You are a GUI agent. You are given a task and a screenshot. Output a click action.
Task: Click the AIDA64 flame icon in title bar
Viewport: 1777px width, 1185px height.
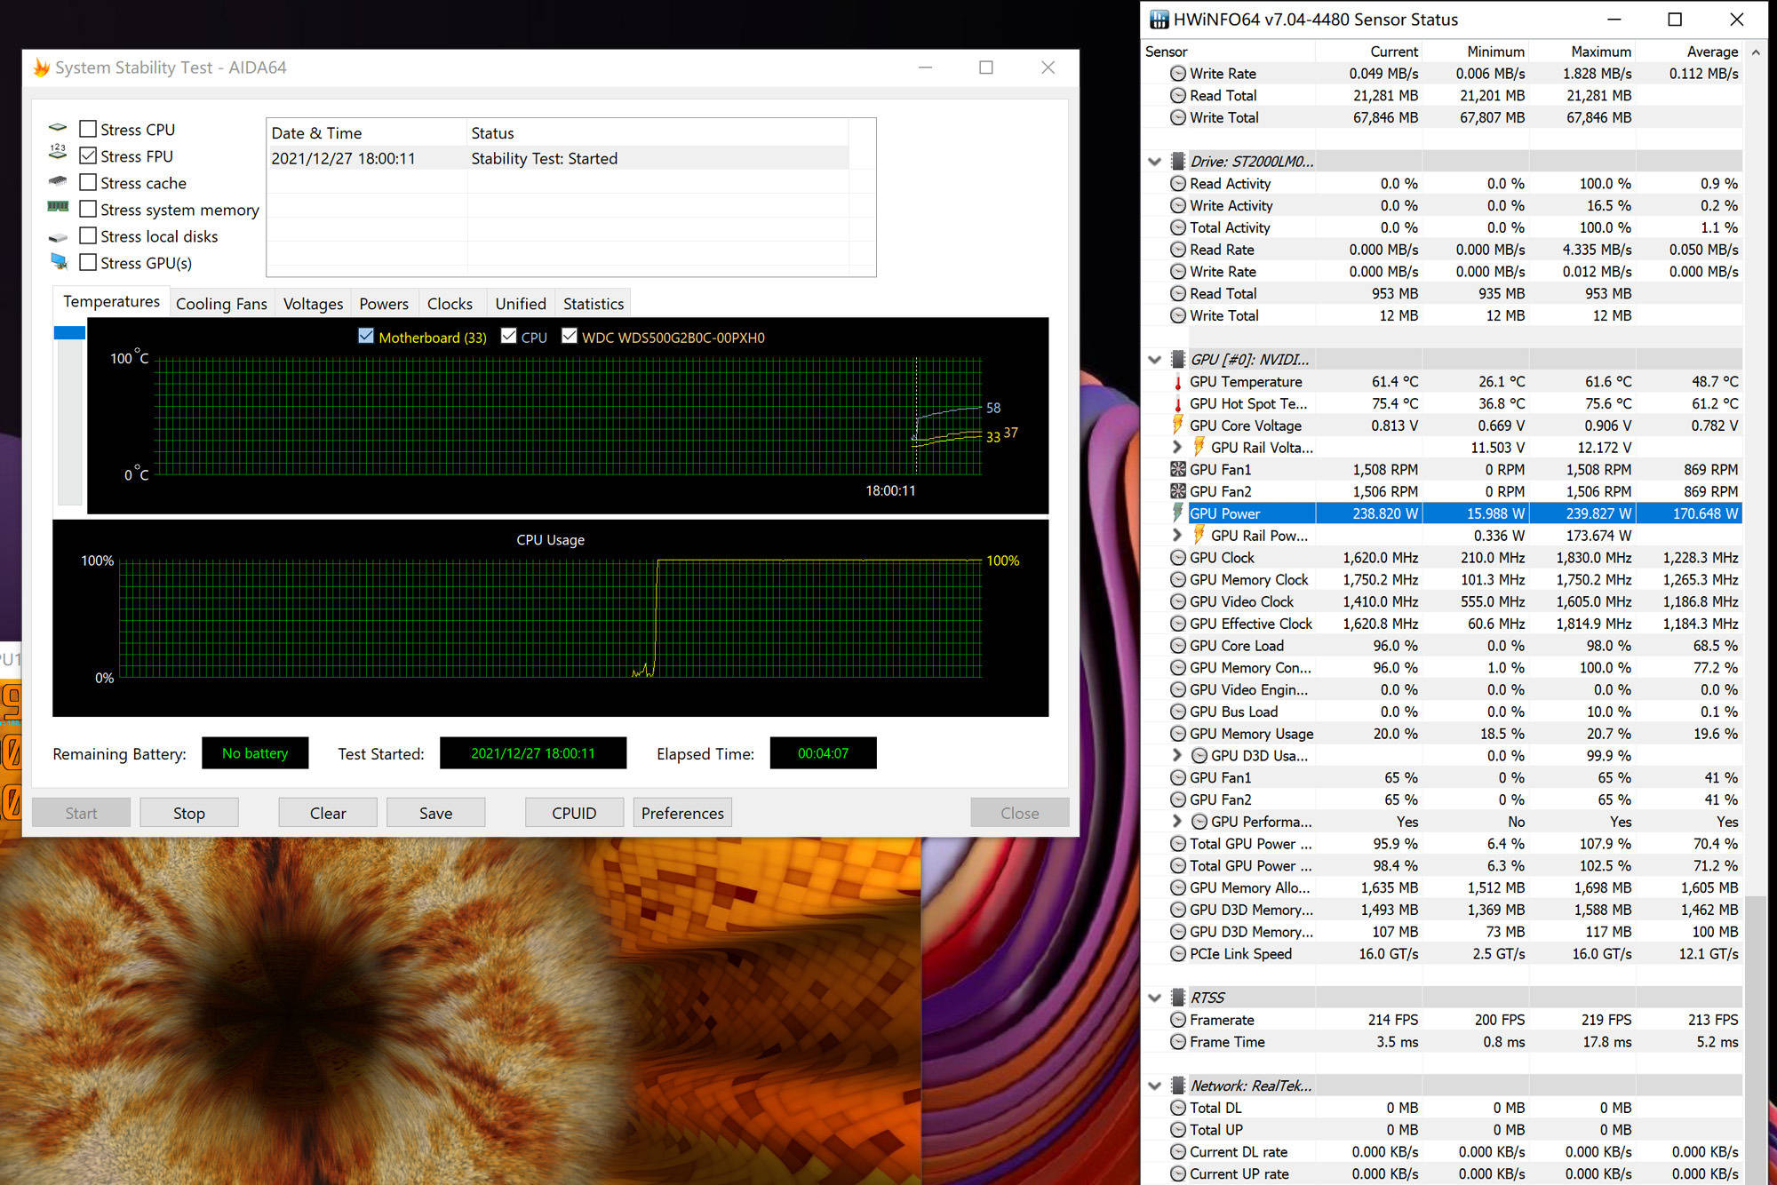pos(42,68)
